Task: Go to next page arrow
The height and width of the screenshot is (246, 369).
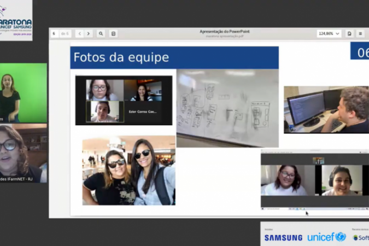Action: (x=89, y=34)
